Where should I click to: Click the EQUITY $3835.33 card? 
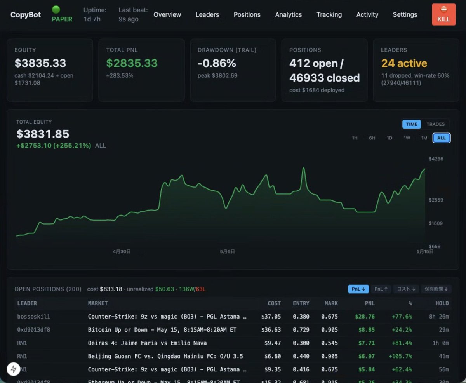pyautogui.click(x=50, y=70)
